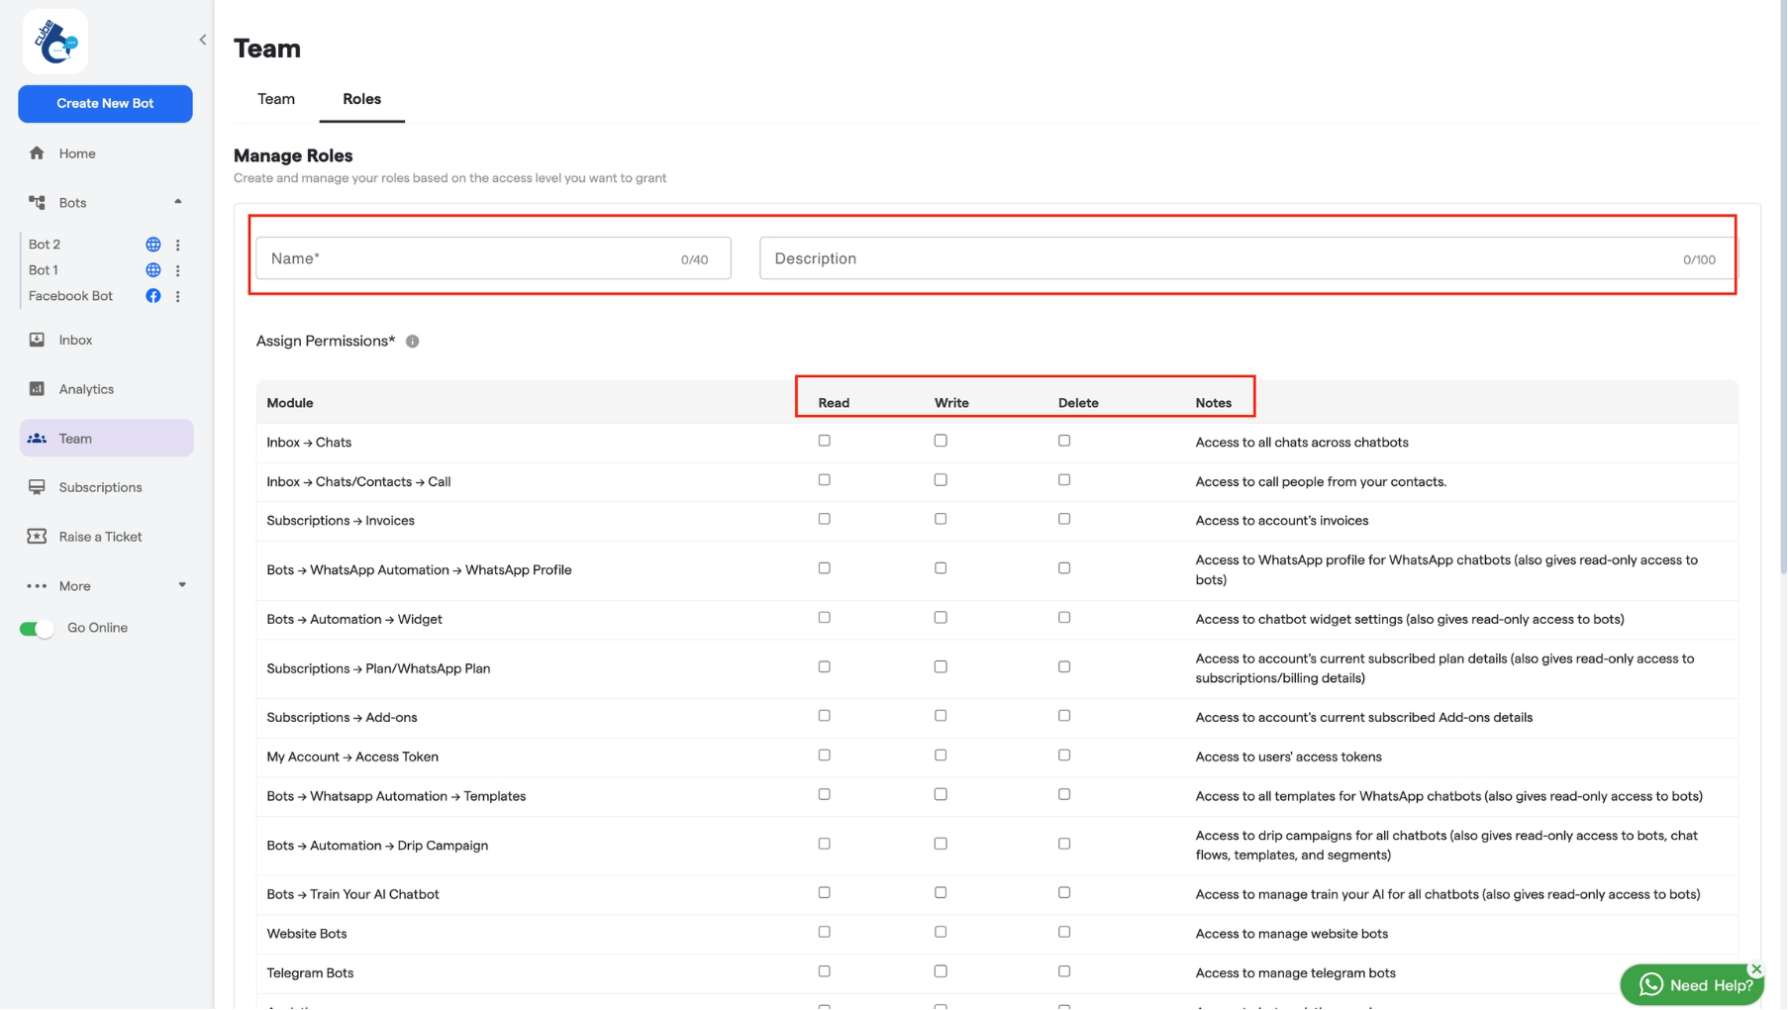Open Home from the sidebar

tap(77, 153)
